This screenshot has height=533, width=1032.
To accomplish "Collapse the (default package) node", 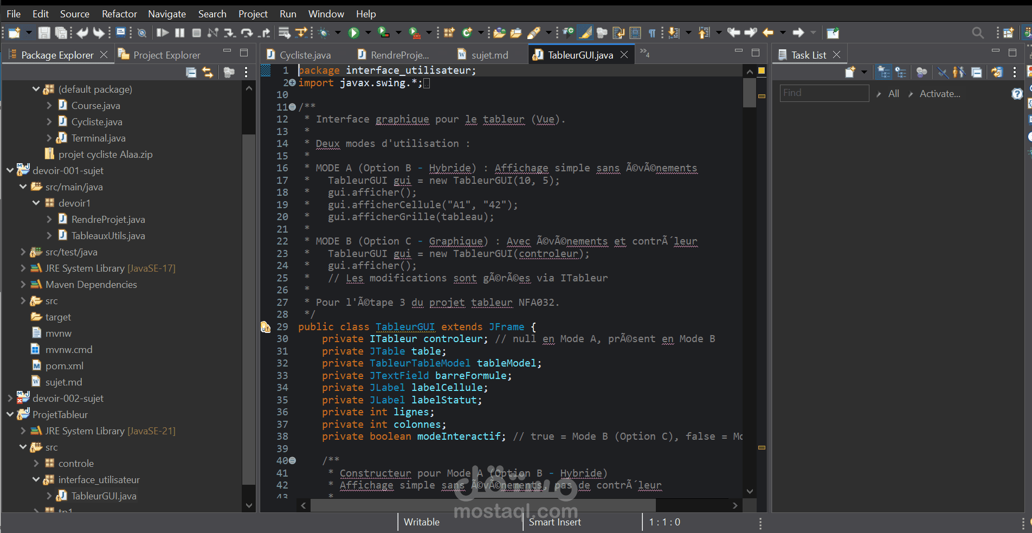I will 36,89.
